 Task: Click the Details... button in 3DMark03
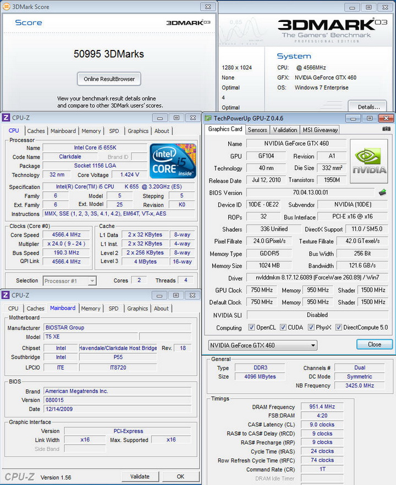click(368, 107)
